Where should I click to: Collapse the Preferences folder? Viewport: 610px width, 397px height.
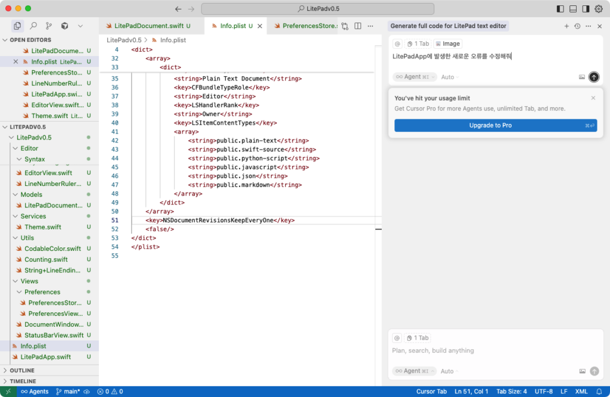coord(19,292)
